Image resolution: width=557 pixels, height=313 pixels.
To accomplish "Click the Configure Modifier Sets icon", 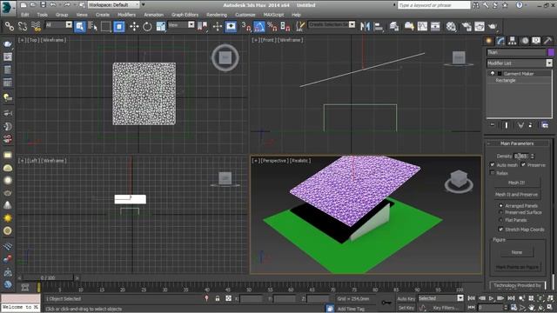I will click(x=545, y=125).
